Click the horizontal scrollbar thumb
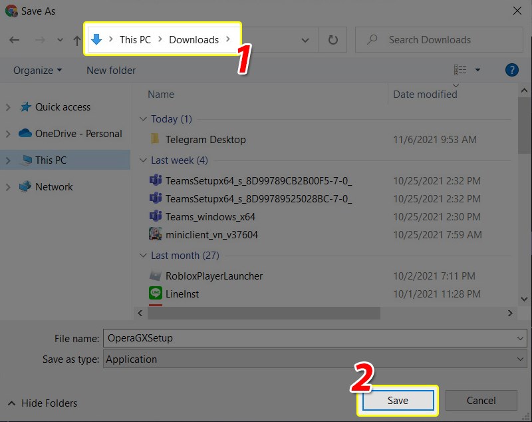Image resolution: width=532 pixels, height=422 pixels. [263, 313]
